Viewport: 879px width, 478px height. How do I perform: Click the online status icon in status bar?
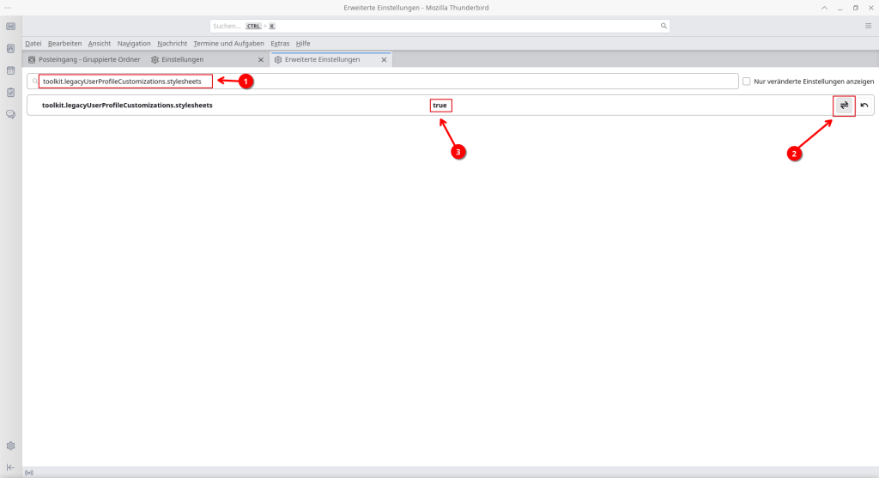point(29,472)
